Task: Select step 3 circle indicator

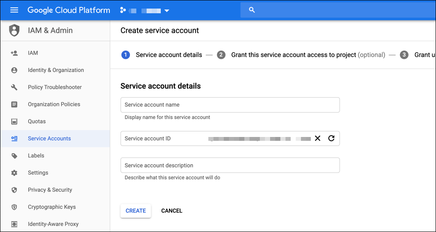Action: click(404, 55)
